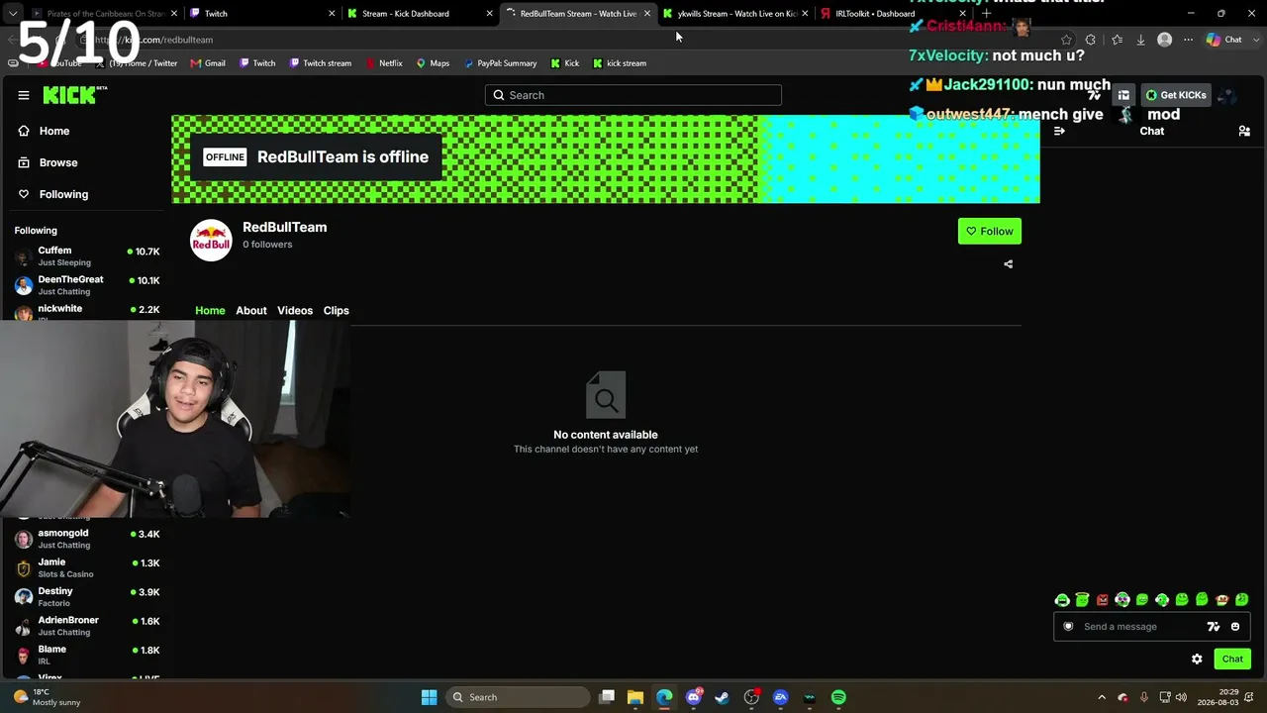
Task: Open Cuffem channel in Following list
Action: pyautogui.click(x=87, y=256)
